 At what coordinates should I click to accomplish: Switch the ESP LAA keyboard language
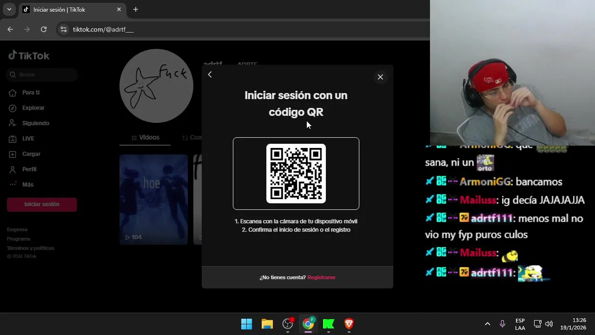(x=520, y=324)
